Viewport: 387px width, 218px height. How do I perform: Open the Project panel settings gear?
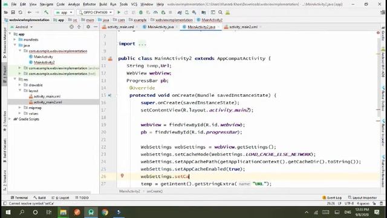[88, 27]
